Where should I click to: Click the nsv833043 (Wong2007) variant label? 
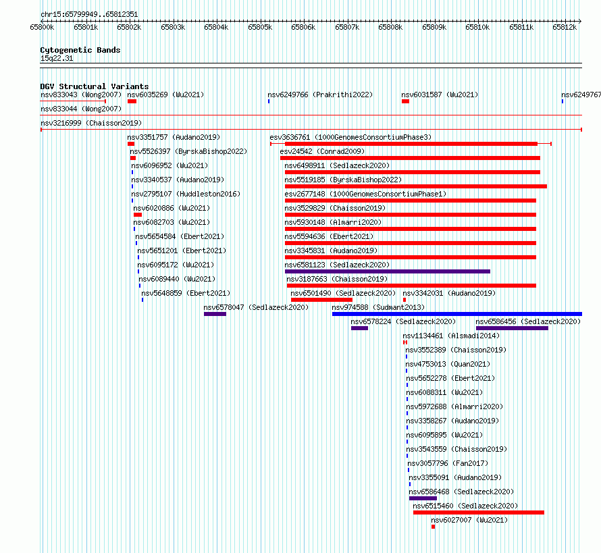pos(81,95)
